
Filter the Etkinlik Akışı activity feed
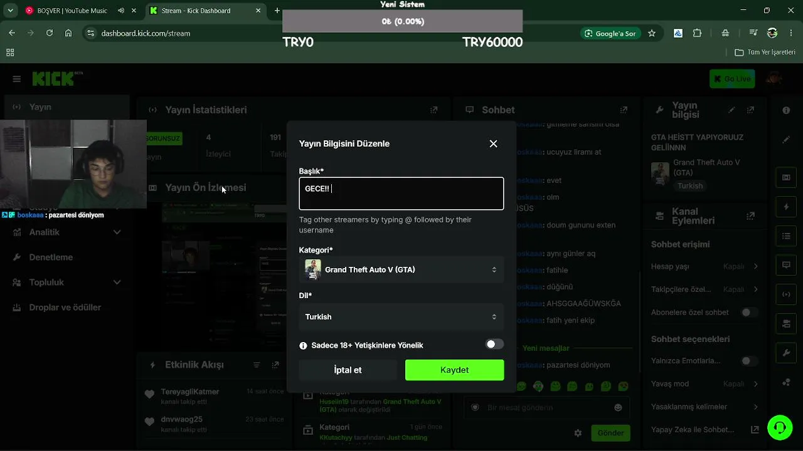256,365
